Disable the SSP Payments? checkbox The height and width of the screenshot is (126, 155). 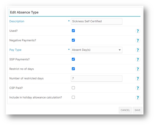[x=73, y=59]
